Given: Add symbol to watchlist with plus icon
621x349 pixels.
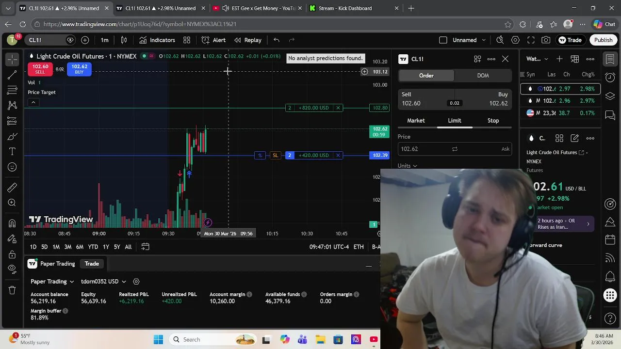Looking at the screenshot, I should click(559, 59).
